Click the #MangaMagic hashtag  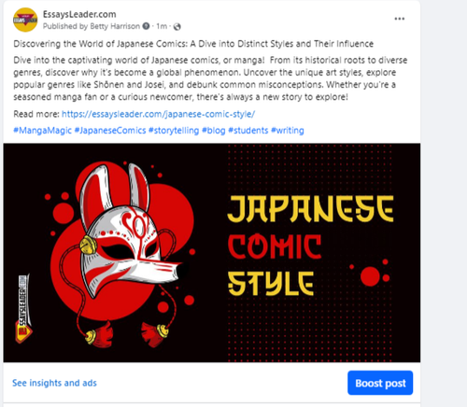(42, 131)
